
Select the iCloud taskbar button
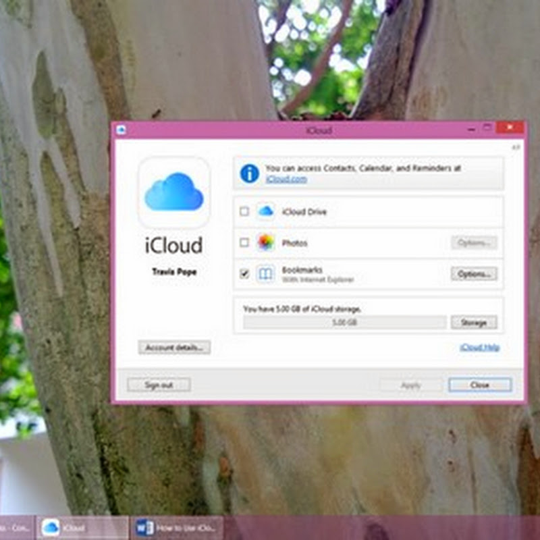click(82, 528)
